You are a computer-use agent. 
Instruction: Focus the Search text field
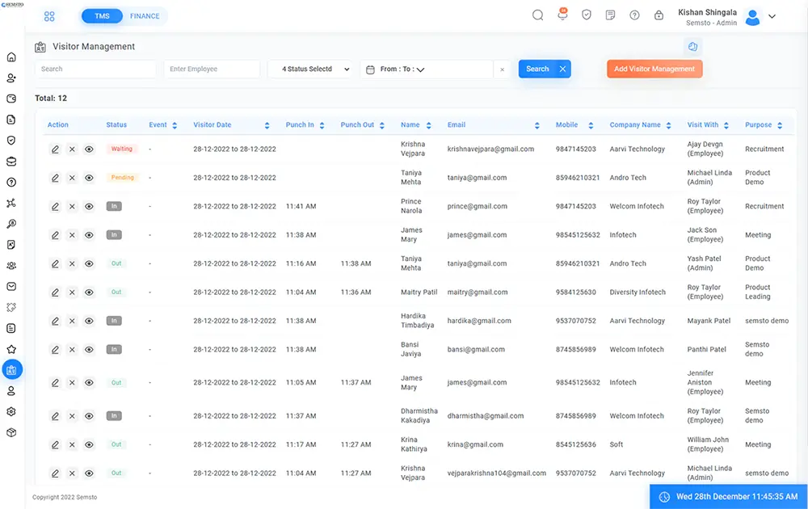95,69
